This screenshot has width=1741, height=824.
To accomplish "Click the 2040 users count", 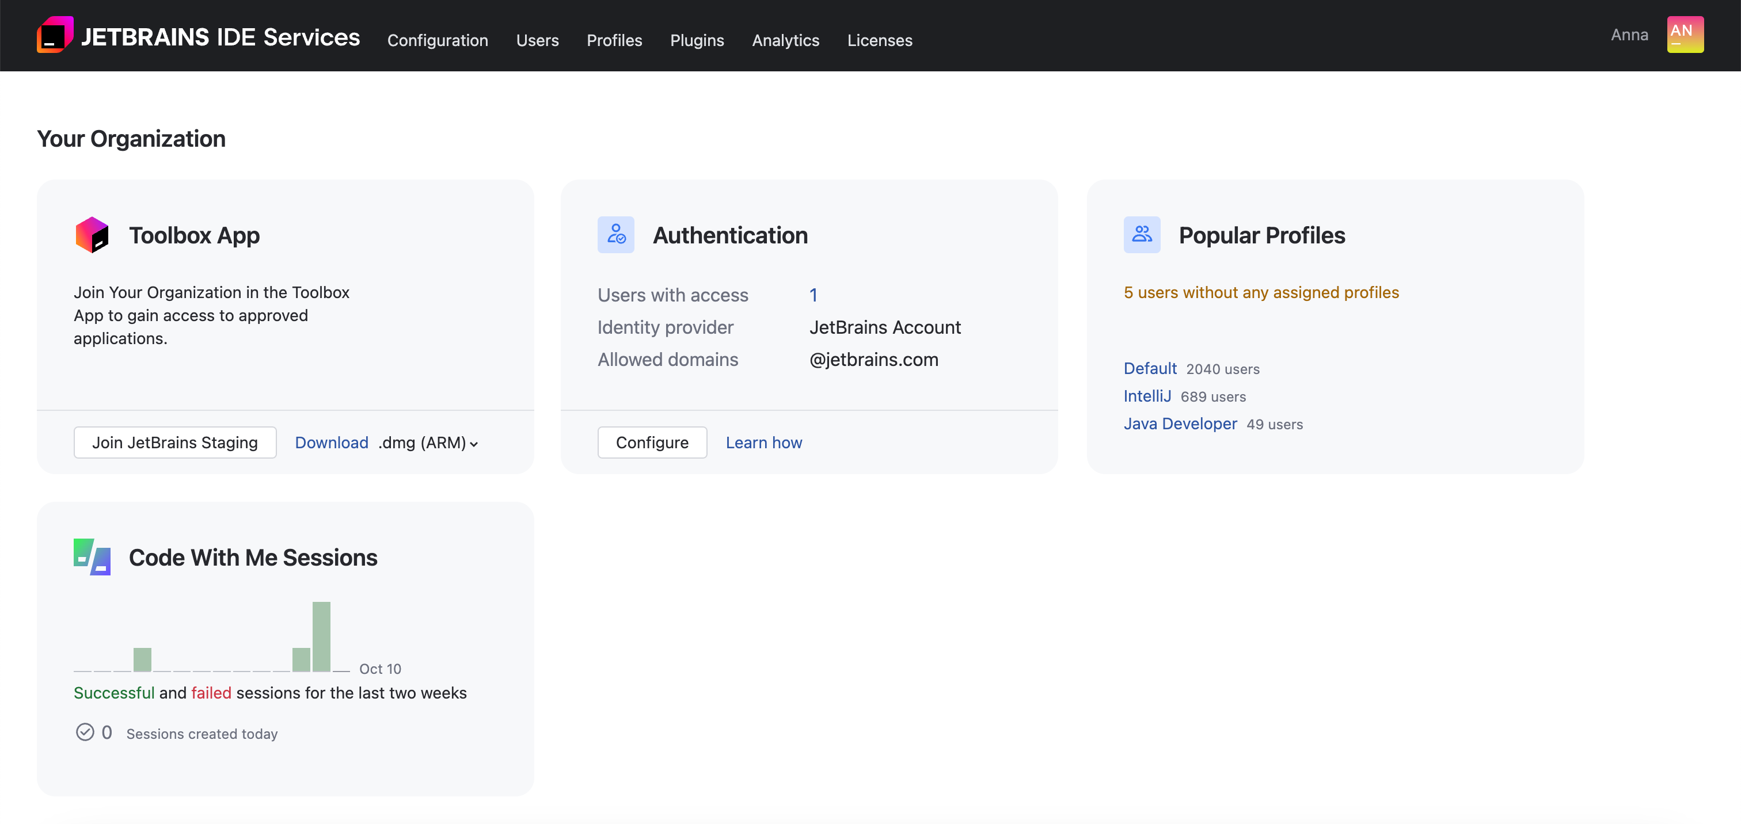I will [x=1223, y=369].
